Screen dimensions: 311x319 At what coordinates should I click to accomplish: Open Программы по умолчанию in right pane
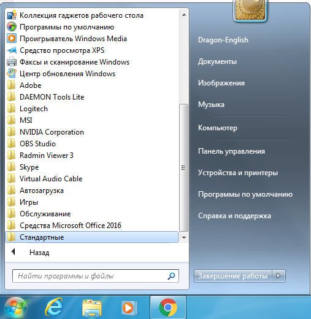coord(245,194)
